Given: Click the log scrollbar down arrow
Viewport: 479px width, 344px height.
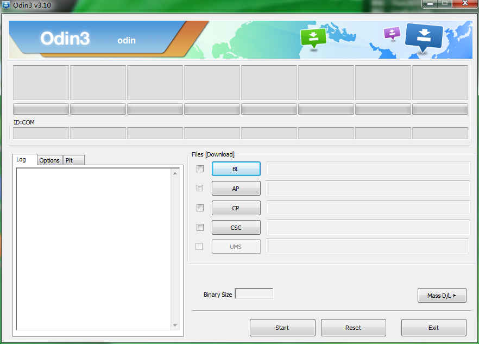Looking at the screenshot, I should tap(175, 325).
